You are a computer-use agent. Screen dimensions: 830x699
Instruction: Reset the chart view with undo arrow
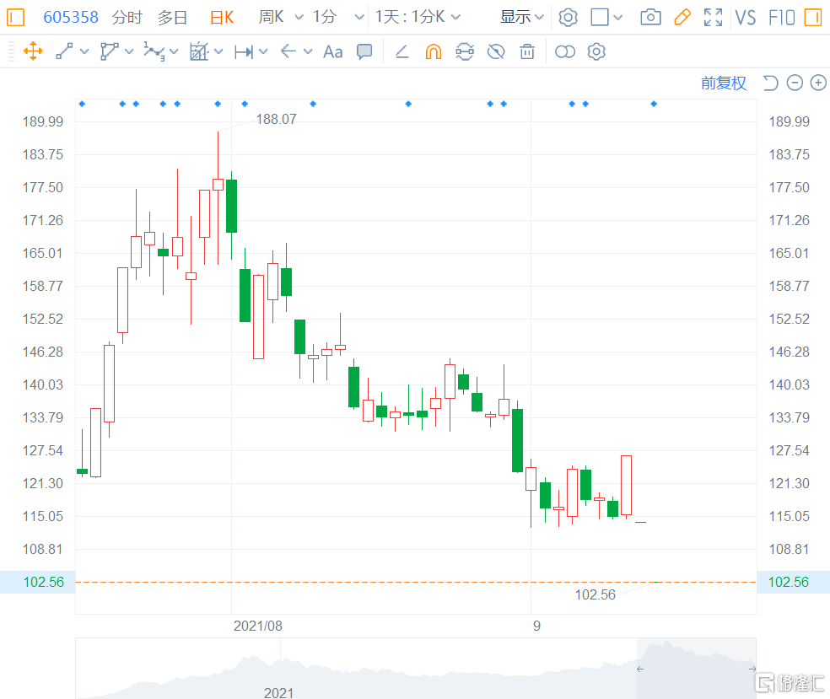[x=771, y=83]
